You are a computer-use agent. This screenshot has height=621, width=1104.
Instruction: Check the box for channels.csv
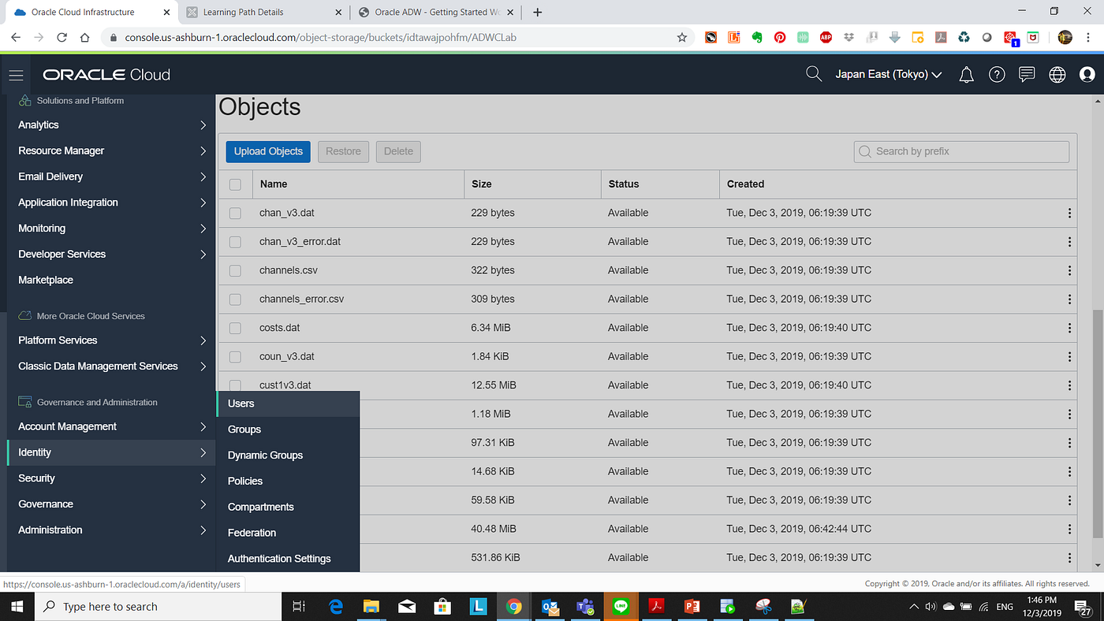(235, 270)
